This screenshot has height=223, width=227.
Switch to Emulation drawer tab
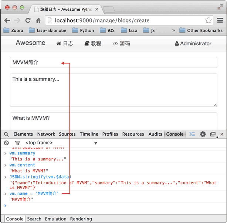pos(55,219)
